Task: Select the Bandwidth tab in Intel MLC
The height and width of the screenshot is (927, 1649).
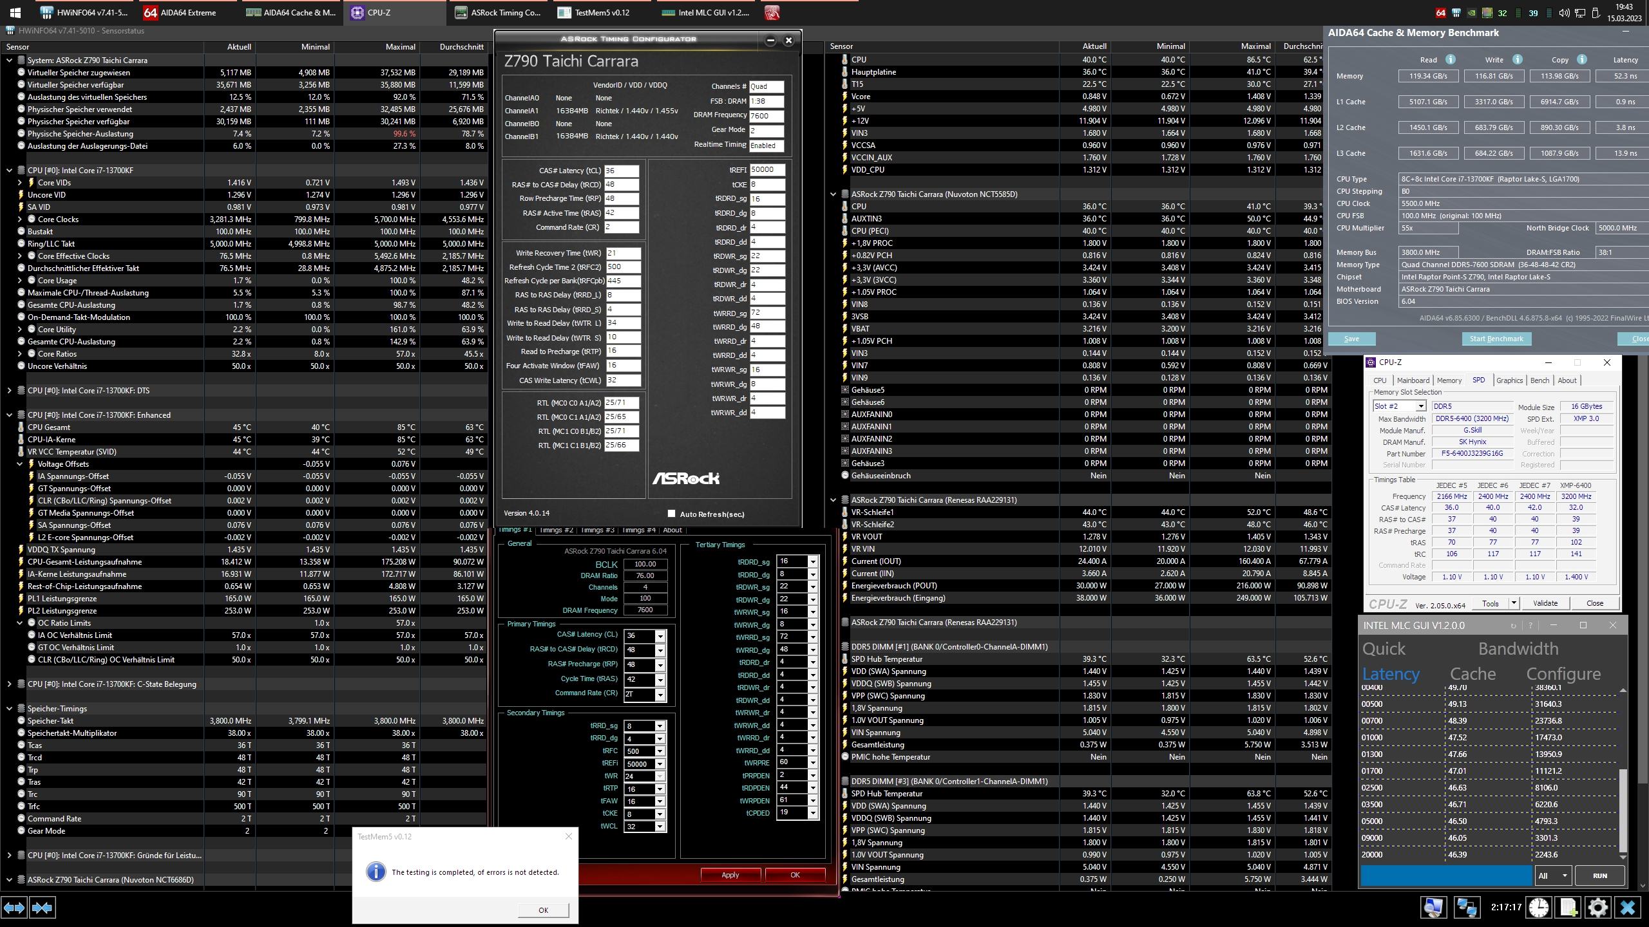Action: click(1518, 649)
